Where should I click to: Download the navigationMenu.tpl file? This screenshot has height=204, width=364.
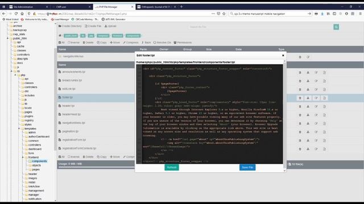click(x=308, y=124)
